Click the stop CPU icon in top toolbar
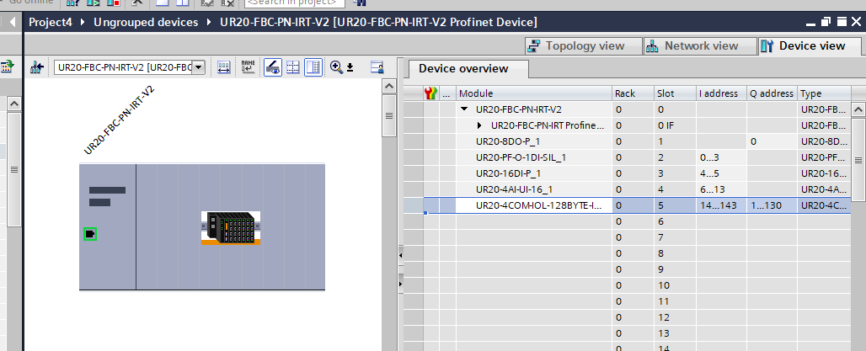 113,3
